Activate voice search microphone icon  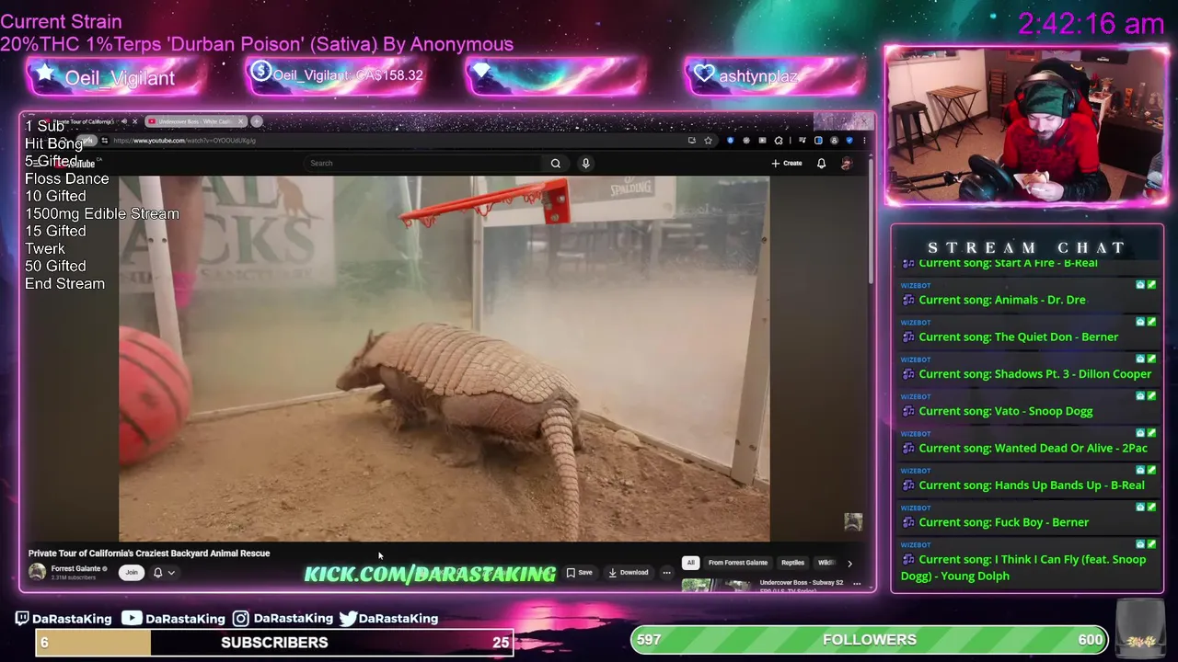[x=585, y=164]
